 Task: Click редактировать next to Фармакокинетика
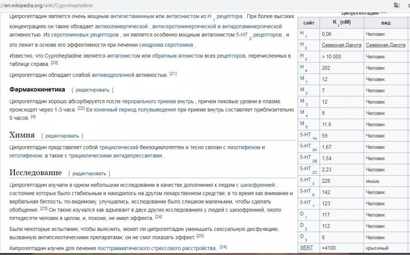click(92, 90)
